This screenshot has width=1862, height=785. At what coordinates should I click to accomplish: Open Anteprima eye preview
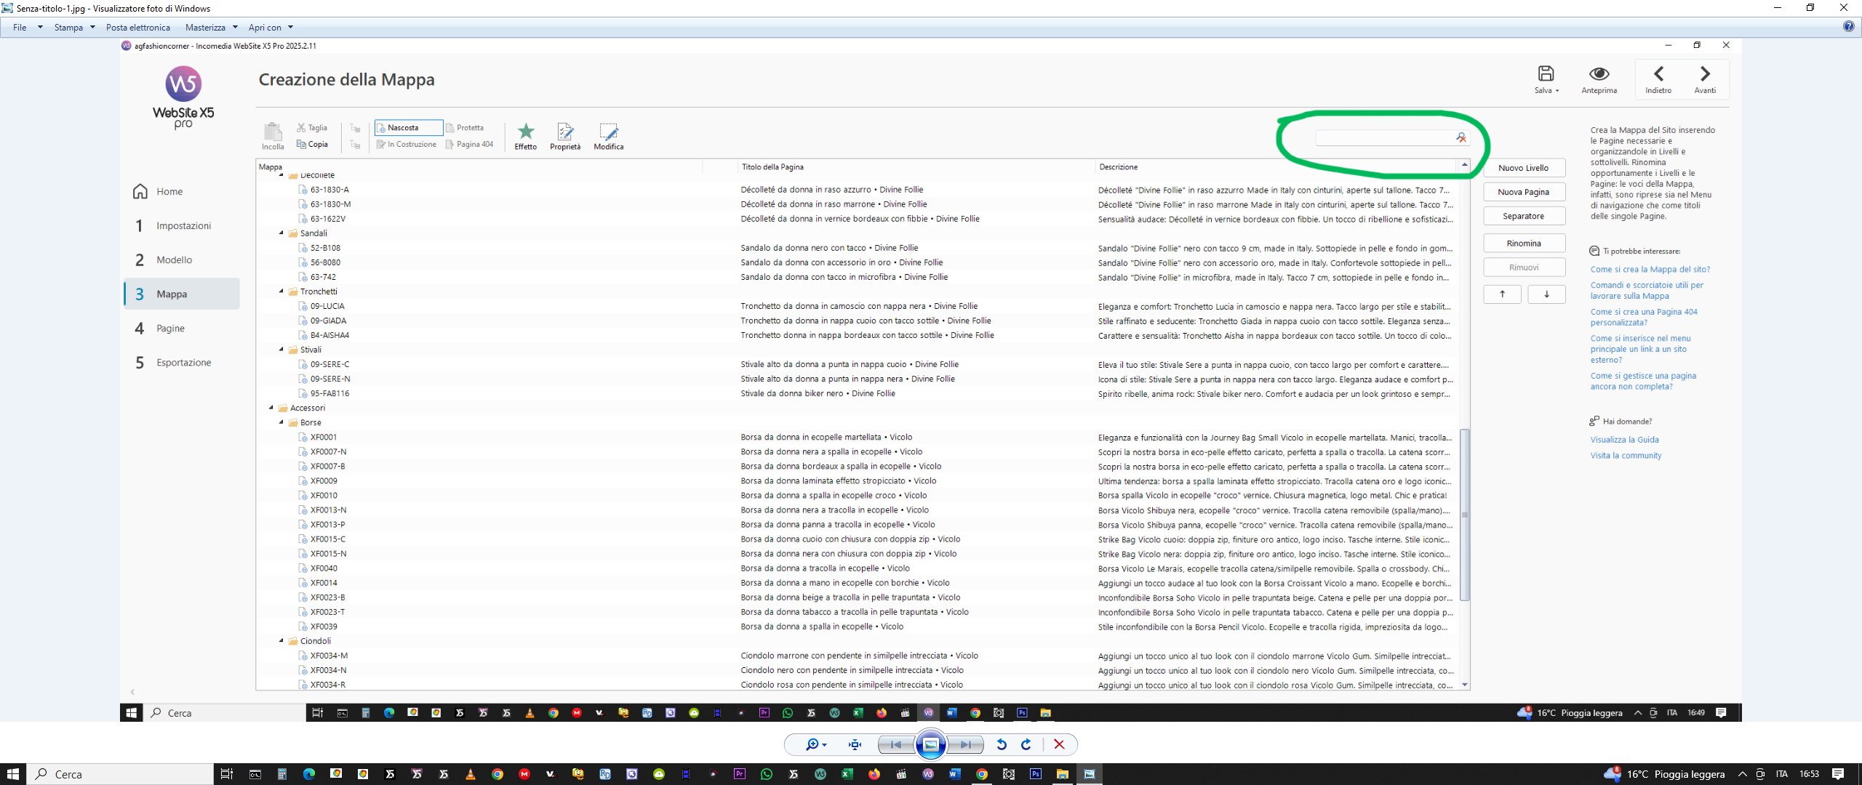1599,75
